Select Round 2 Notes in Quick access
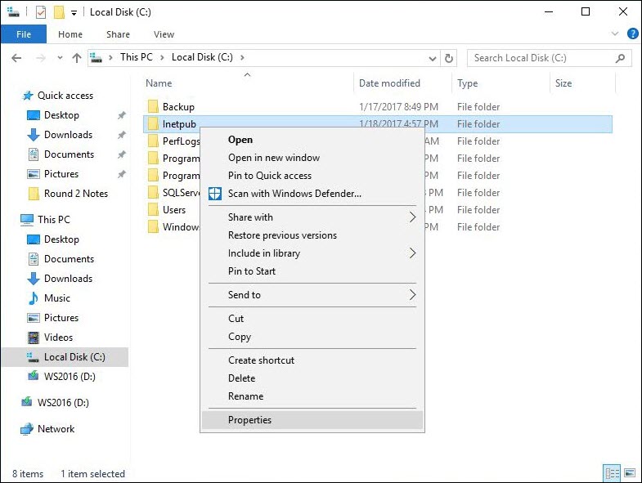Screen dimensions: 642x483 75,194
